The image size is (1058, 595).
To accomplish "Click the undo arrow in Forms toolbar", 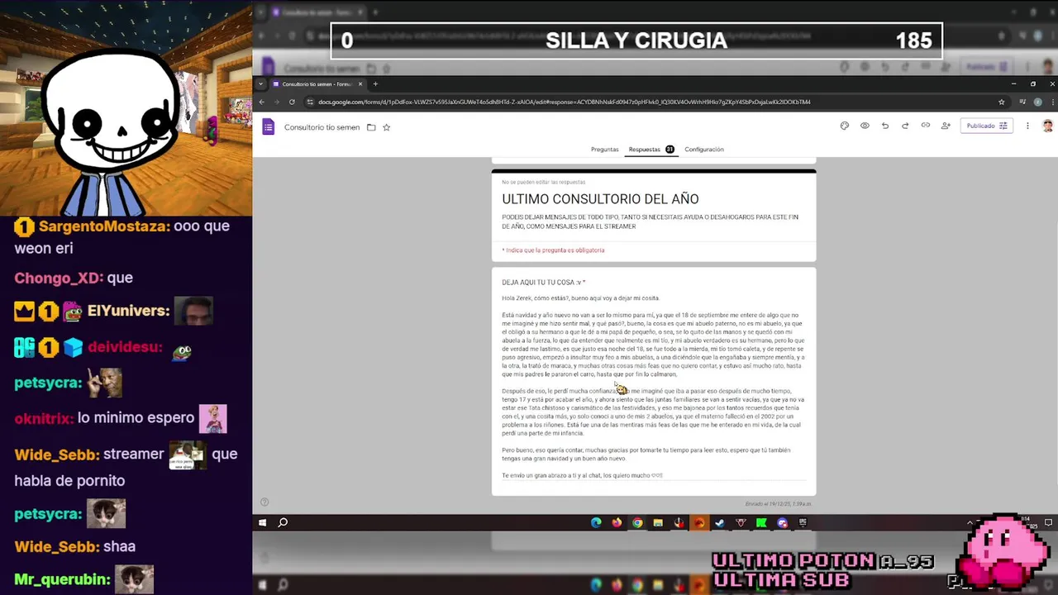I will click(885, 126).
